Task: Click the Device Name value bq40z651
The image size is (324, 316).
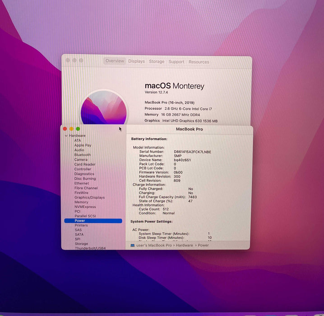Action: [x=182, y=160]
